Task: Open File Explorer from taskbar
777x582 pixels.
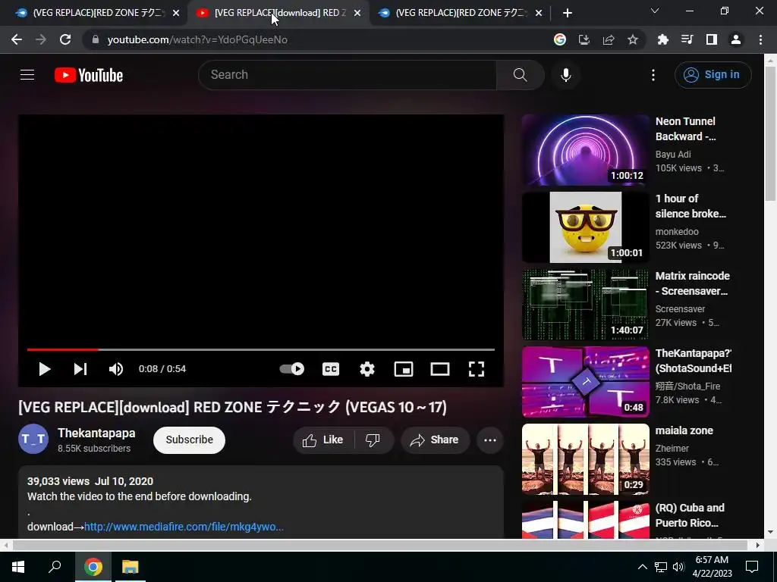Action: [x=131, y=567]
